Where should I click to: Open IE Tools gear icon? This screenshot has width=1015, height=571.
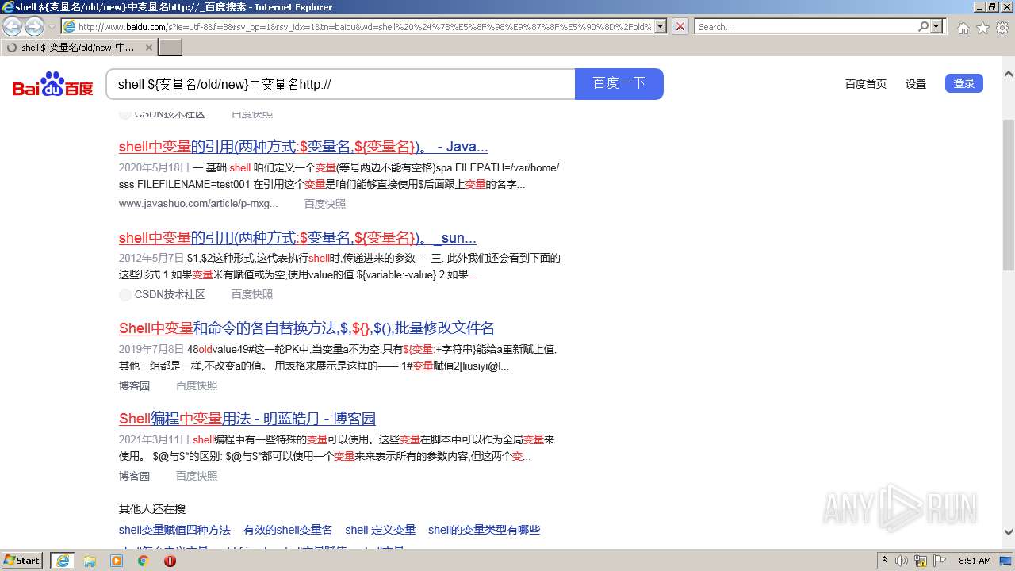[x=1002, y=28]
